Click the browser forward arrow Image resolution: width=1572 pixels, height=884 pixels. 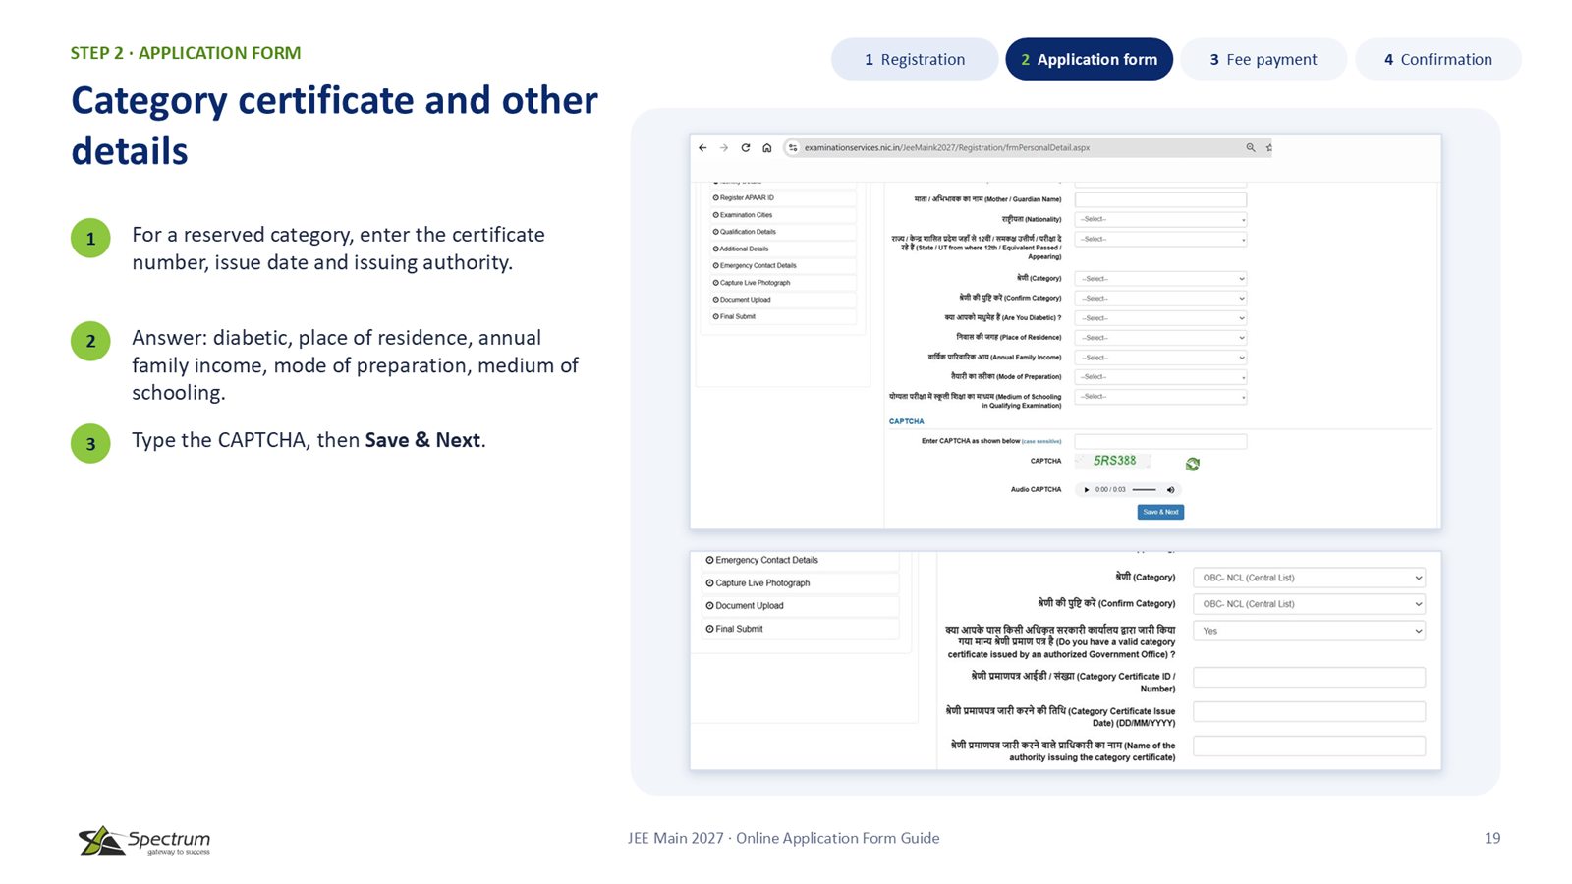724,148
